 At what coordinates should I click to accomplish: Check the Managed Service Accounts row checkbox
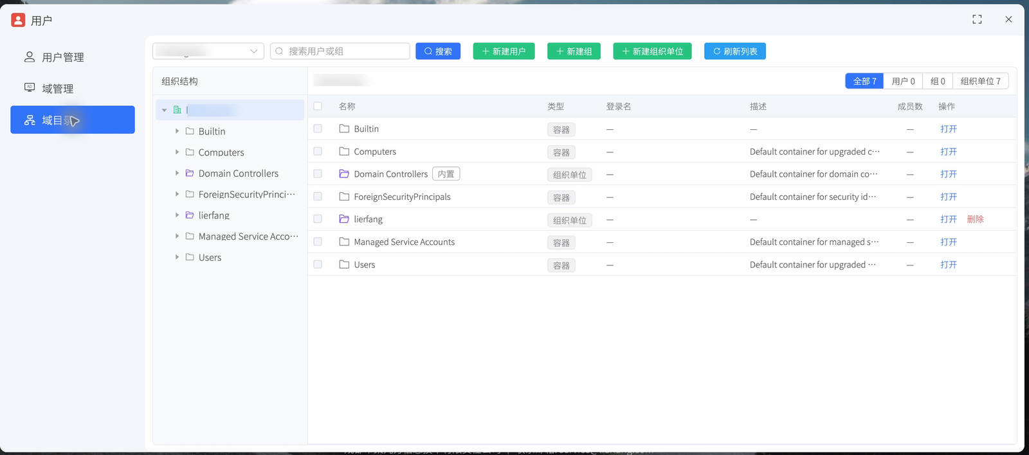click(318, 242)
